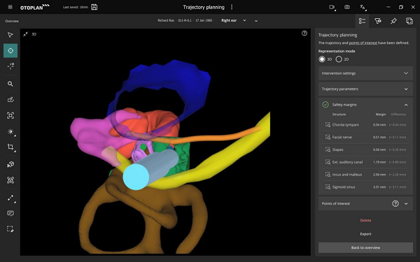The width and height of the screenshot is (420, 262).
Task: Open the hamburger main menu
Action: [x=10, y=7]
